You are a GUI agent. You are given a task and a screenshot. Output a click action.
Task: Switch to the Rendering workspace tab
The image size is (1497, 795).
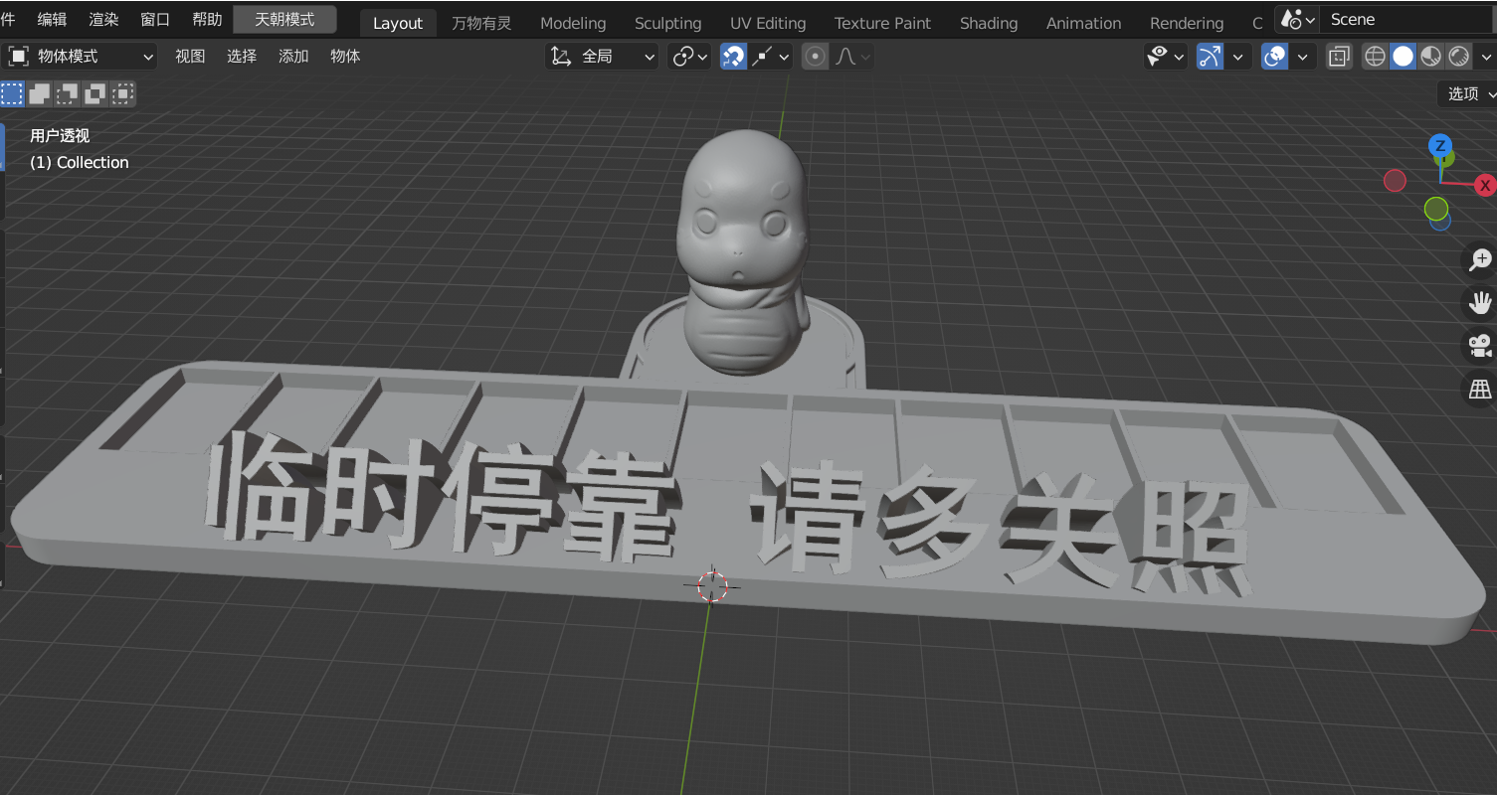(x=1187, y=23)
